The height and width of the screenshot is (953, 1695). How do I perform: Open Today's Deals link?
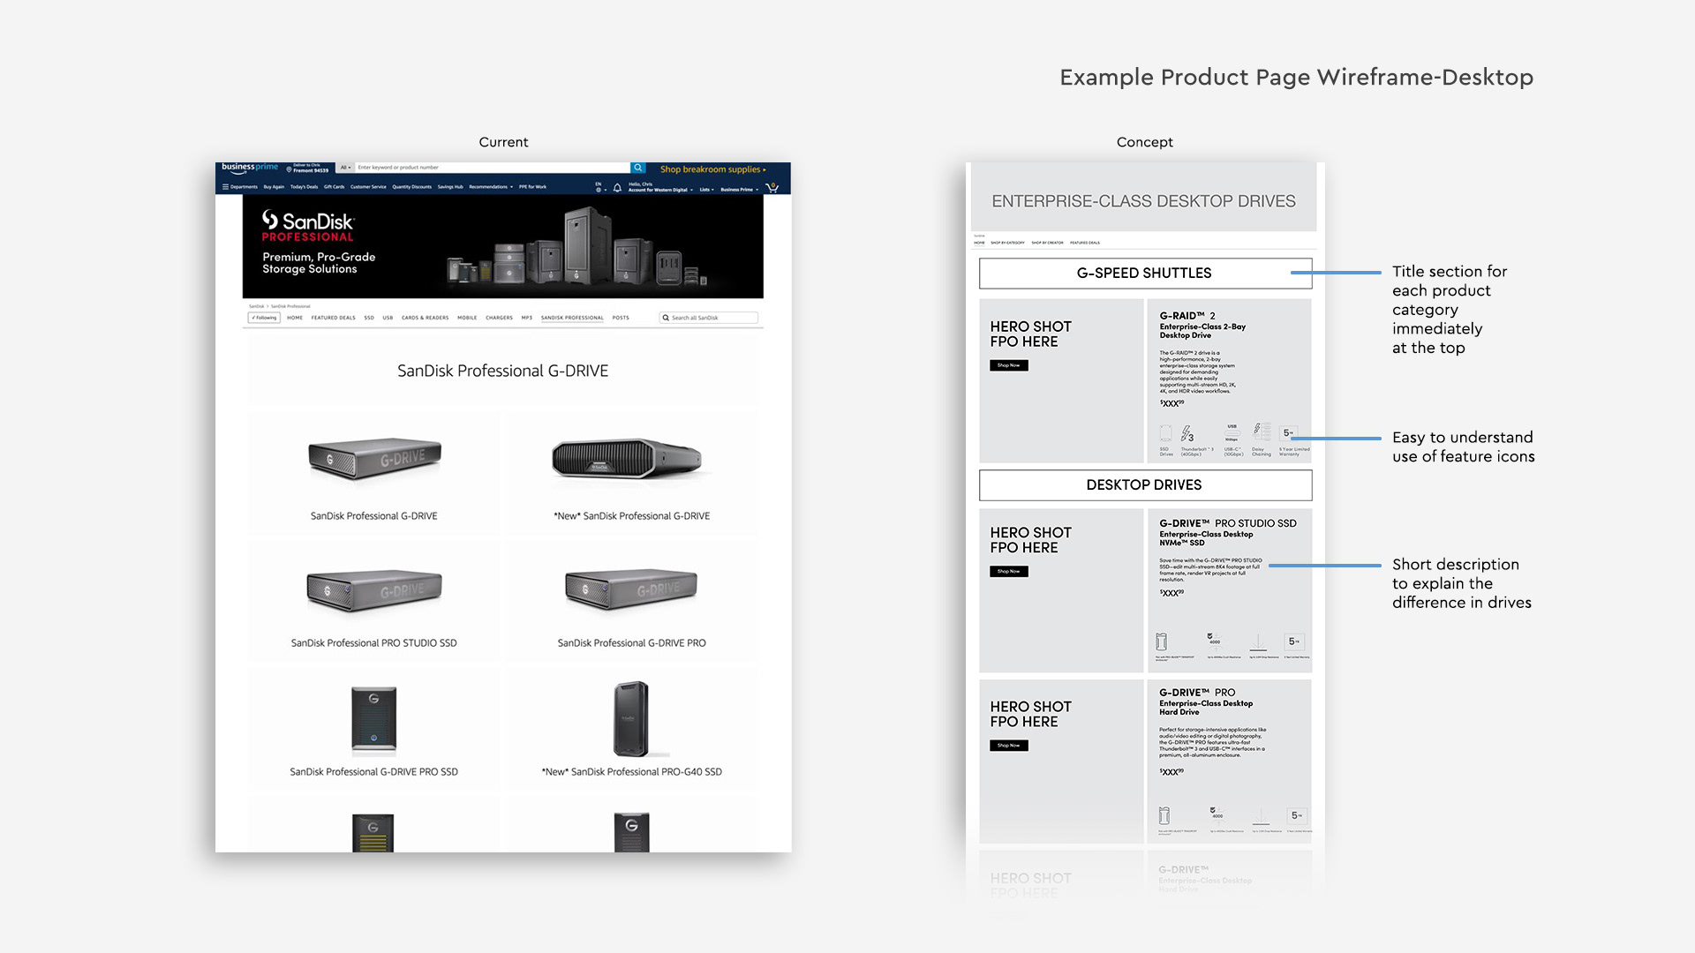[305, 187]
